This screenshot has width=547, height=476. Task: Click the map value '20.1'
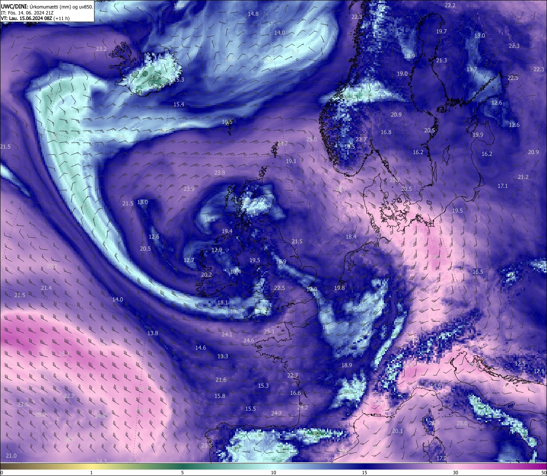pyautogui.click(x=397, y=431)
